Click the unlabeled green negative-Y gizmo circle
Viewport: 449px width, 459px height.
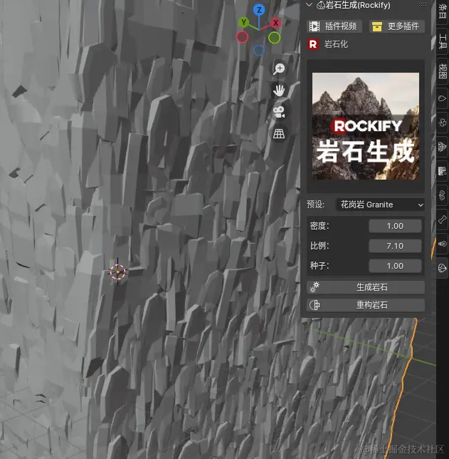274,38
